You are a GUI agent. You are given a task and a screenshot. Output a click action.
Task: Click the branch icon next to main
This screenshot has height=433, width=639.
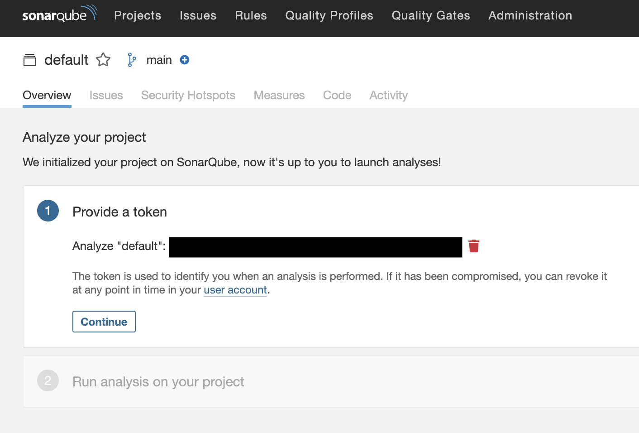pos(131,60)
